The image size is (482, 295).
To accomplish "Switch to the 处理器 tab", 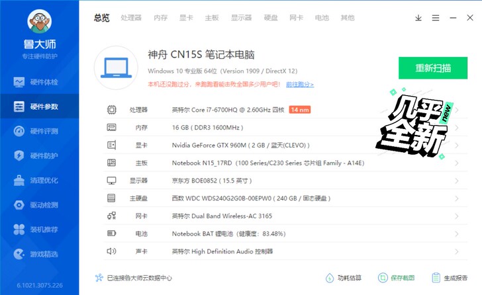I will pyautogui.click(x=131, y=18).
